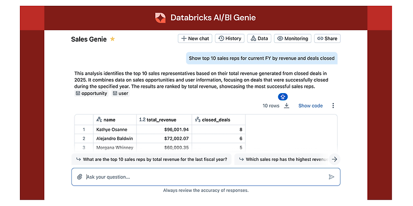
Task: Focus the 'Ask your question...' input field
Action: click(x=206, y=177)
